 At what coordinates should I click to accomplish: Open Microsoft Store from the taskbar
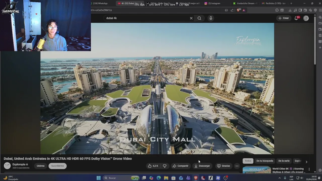point(174,178)
